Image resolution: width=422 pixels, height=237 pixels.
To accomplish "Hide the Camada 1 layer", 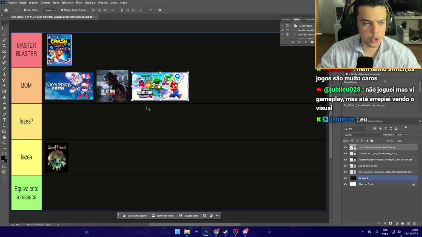I will tap(346, 178).
